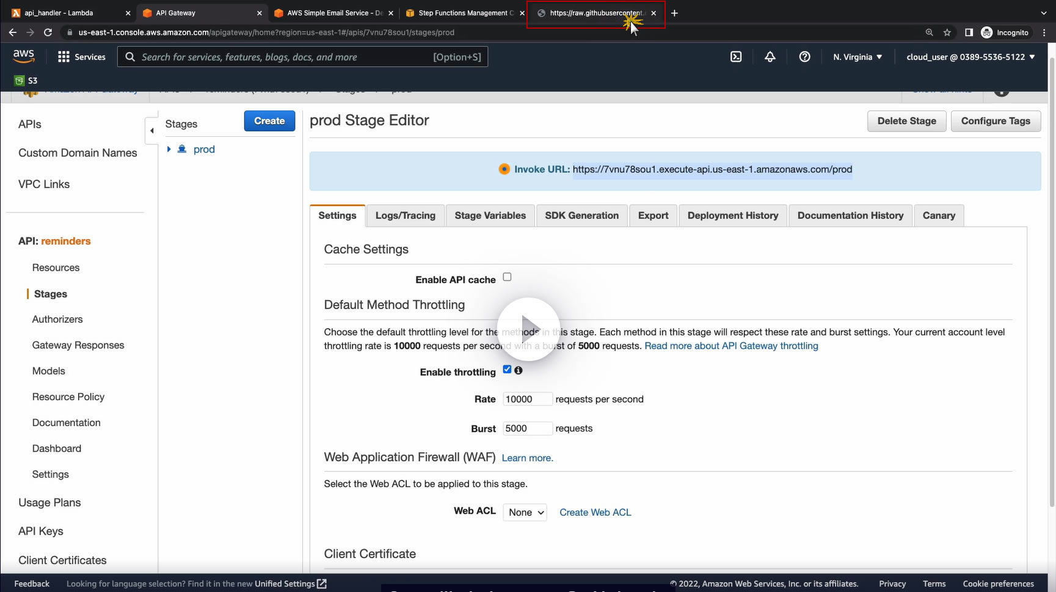Switch to the Stage Variables tab
The width and height of the screenshot is (1056, 592).
point(490,216)
